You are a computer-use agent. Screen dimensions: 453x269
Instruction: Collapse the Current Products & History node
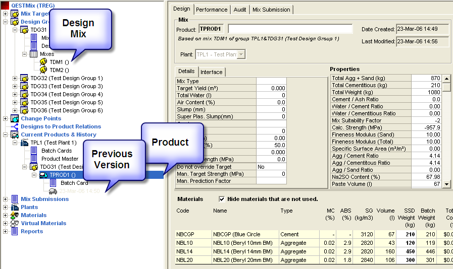point(6,134)
